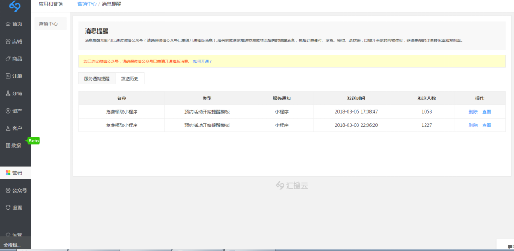Image resolution: width=514 pixels, height=251 pixels.
Task: Open 公众号 official account section
Action: point(17,190)
